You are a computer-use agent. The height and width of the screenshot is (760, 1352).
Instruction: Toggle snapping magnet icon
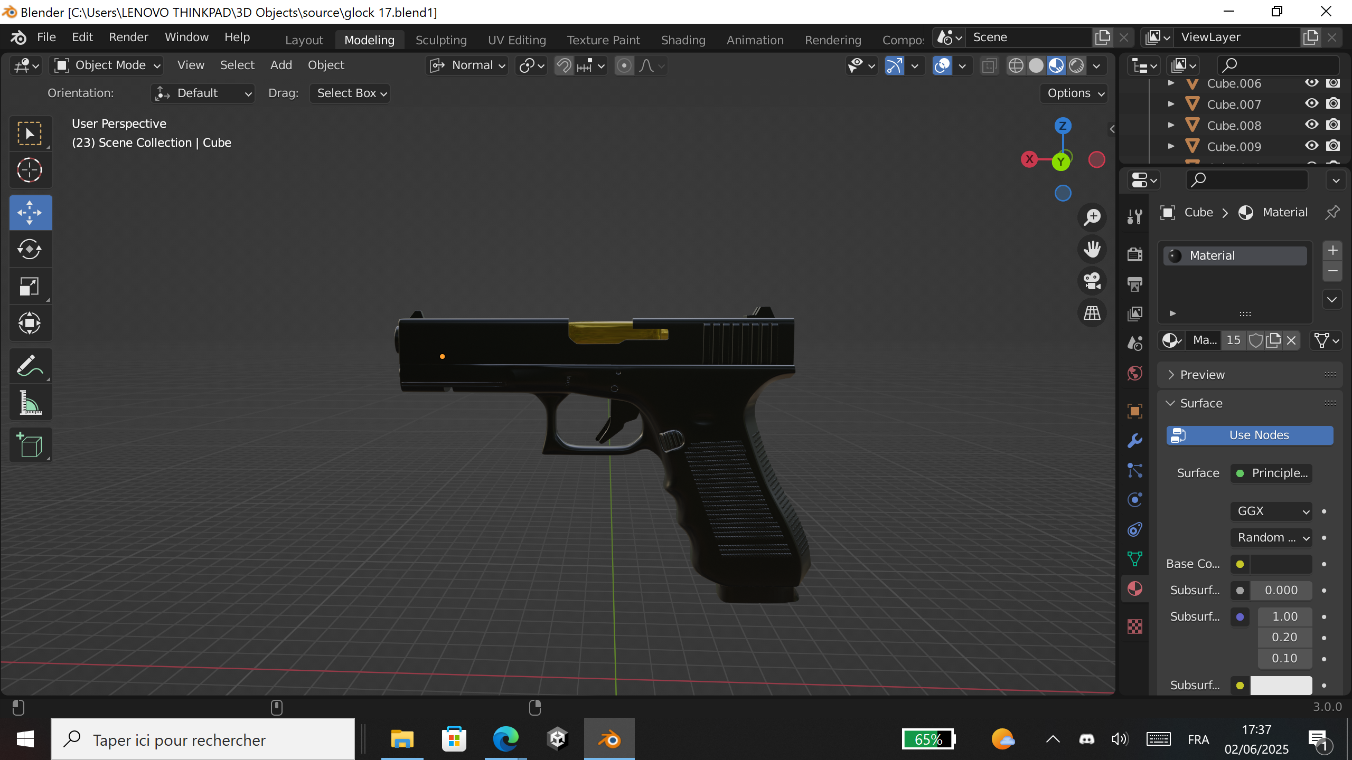pos(564,65)
